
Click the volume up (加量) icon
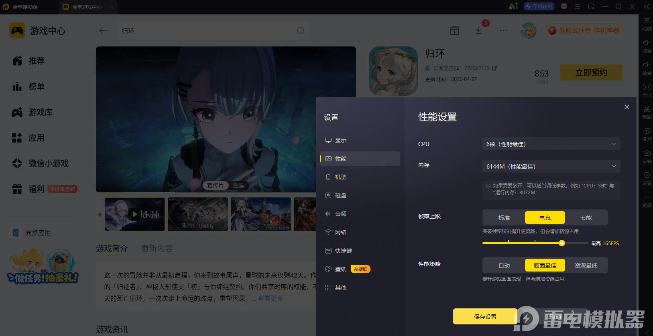click(647, 46)
